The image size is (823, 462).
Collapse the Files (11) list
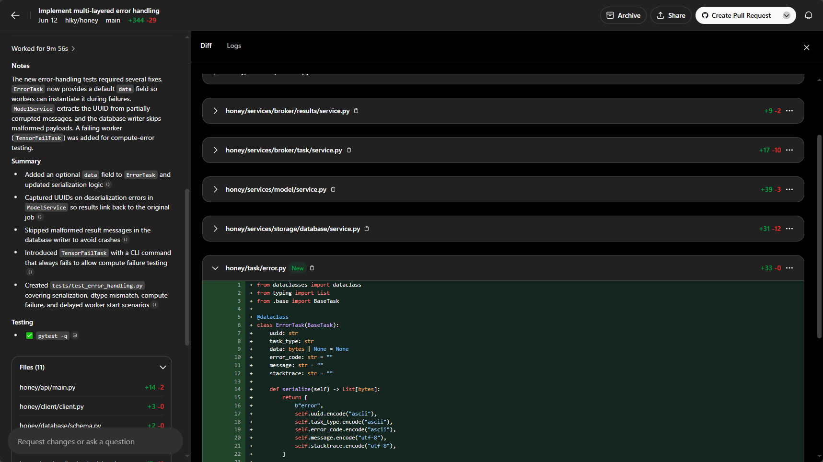pos(163,367)
